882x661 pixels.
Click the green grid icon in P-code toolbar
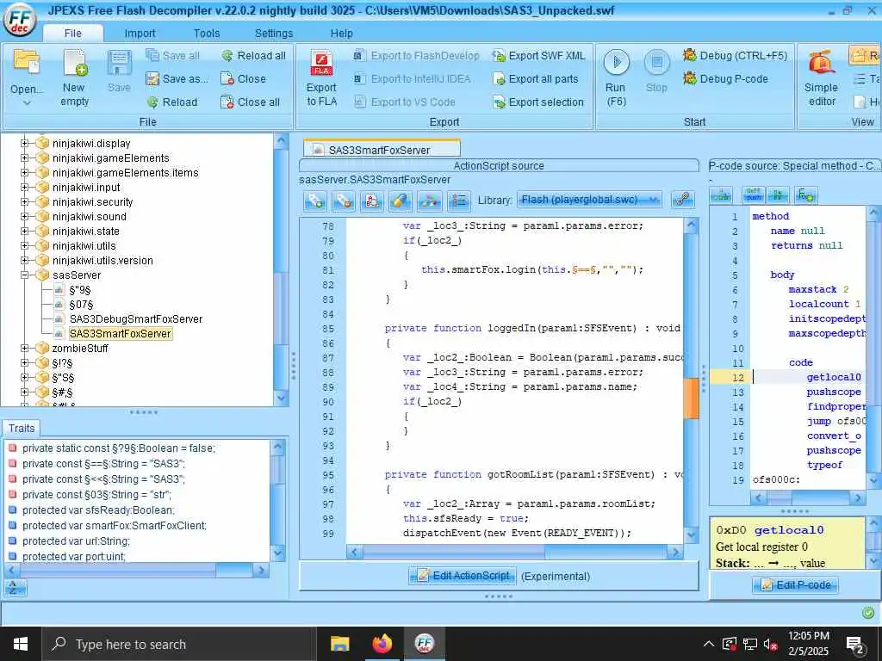[x=778, y=195]
